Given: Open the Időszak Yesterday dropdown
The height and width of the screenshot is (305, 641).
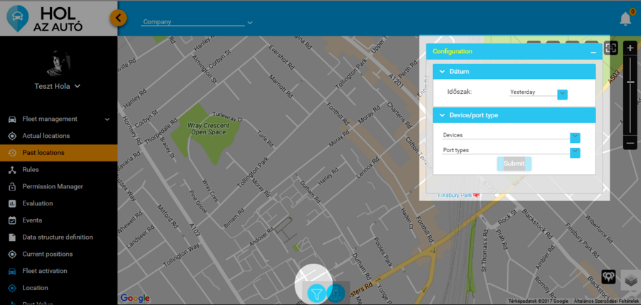Looking at the screenshot, I should [x=562, y=94].
